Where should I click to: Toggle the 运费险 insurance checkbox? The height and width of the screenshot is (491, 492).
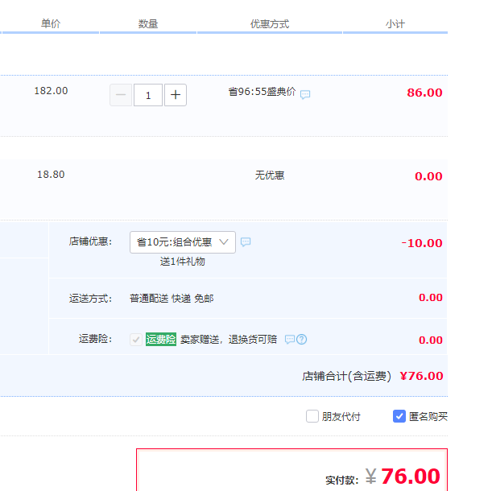[136, 340]
